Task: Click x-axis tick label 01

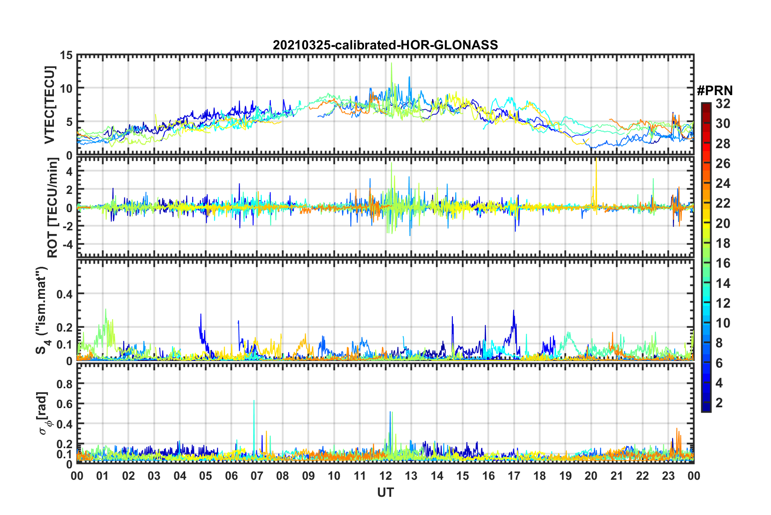Action: click(103, 476)
